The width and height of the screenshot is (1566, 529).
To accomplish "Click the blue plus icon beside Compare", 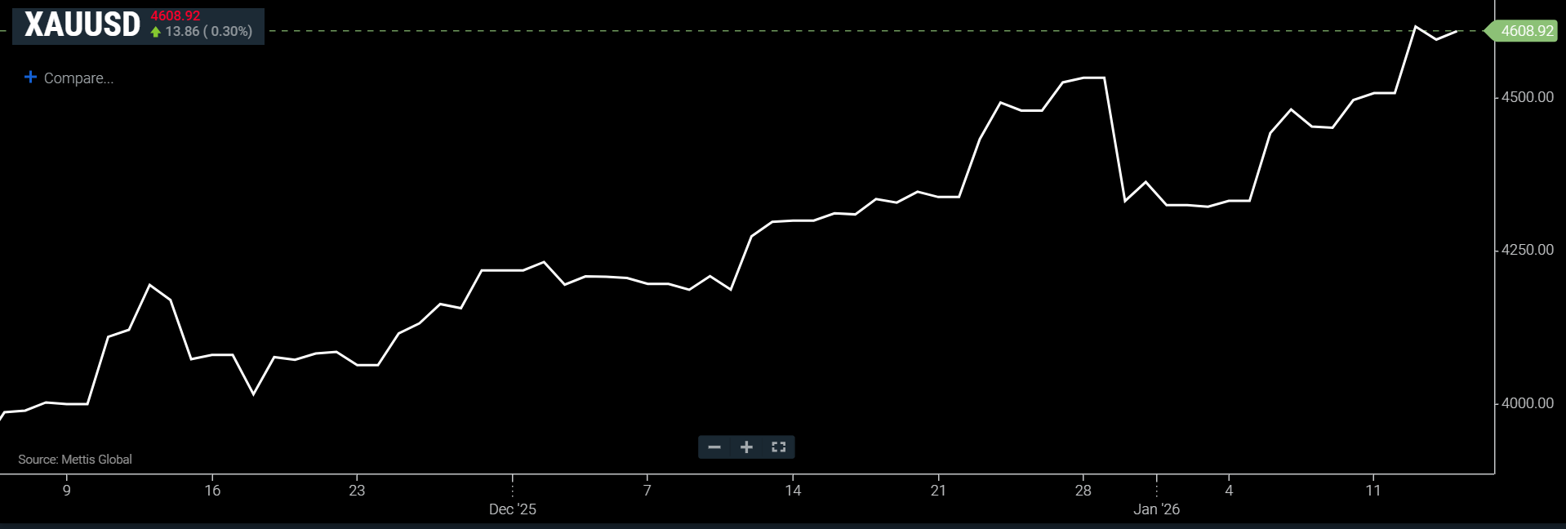I will point(30,77).
